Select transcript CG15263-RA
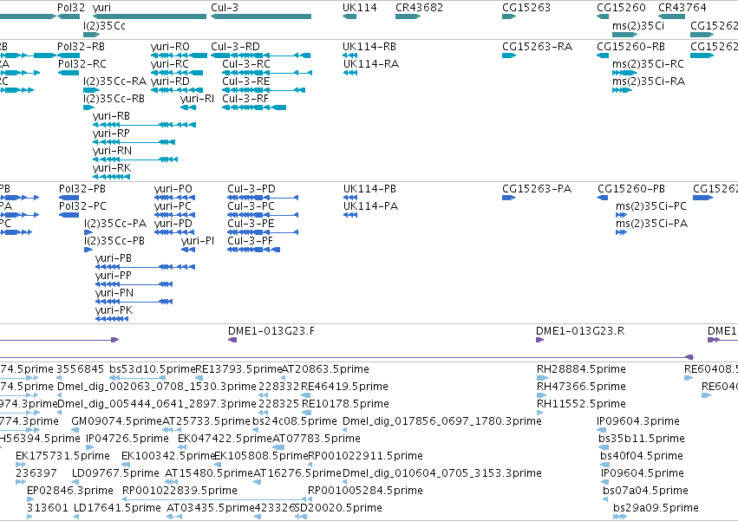 click(x=538, y=47)
